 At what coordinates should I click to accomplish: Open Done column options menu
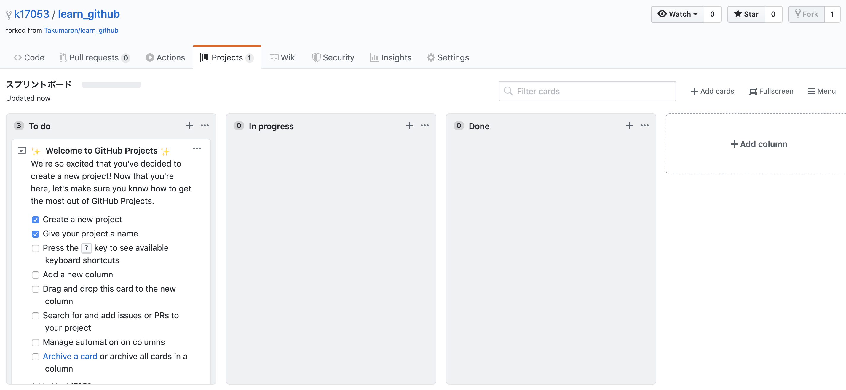pos(644,126)
